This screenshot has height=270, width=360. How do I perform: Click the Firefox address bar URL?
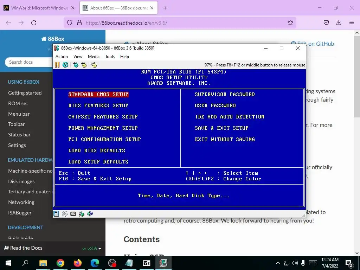(126, 23)
